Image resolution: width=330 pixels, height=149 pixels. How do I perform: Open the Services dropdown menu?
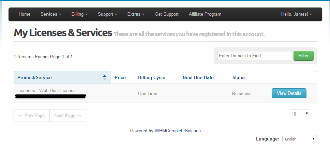coord(51,14)
